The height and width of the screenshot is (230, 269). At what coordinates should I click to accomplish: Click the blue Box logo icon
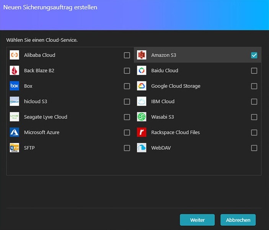(15, 86)
